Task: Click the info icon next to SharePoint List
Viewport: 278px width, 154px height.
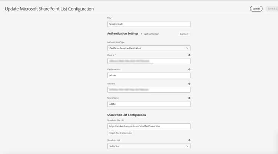Action: point(189,140)
